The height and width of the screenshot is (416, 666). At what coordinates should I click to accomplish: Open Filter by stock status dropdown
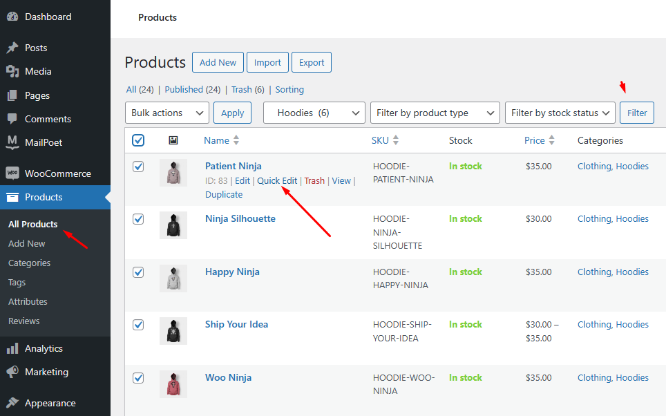pos(560,113)
